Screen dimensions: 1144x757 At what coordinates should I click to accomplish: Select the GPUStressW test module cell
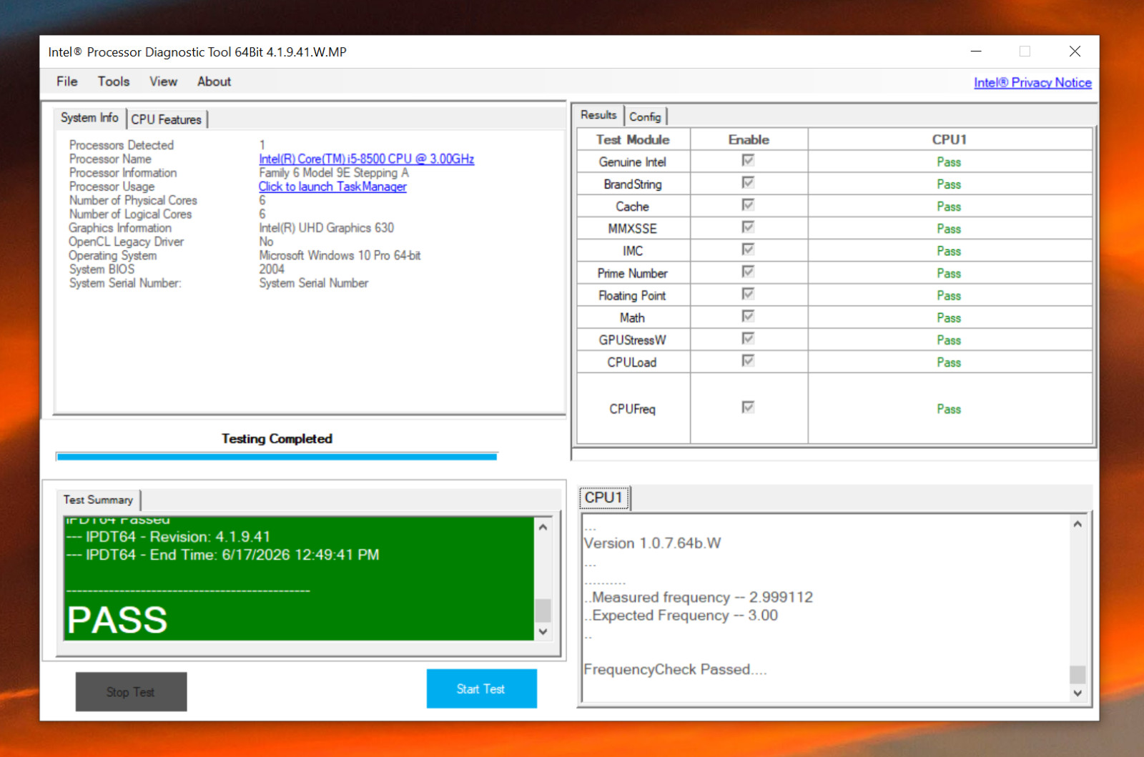633,340
